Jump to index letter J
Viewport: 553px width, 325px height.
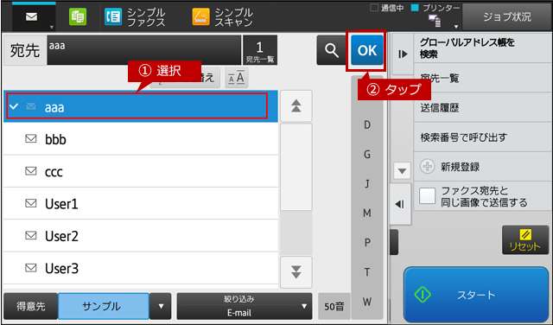(367, 183)
